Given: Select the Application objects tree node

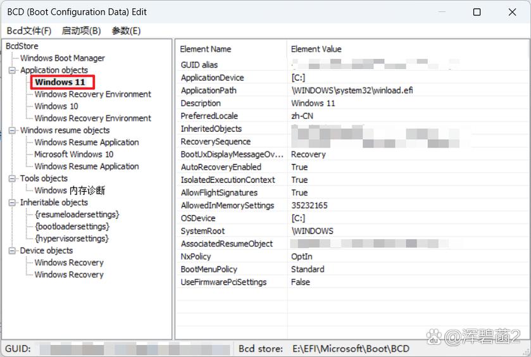Looking at the screenshot, I should click(54, 70).
